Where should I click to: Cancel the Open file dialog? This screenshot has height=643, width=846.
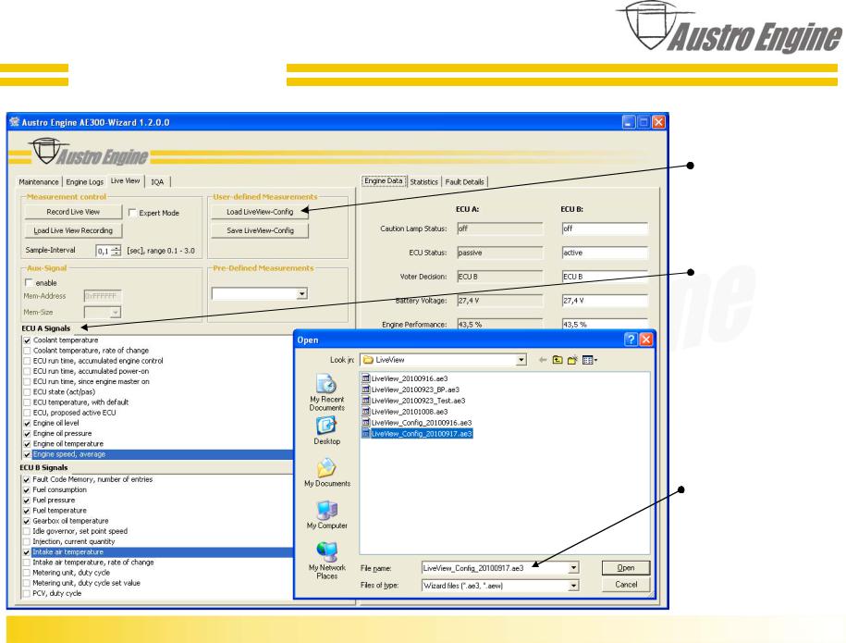pyautogui.click(x=626, y=585)
